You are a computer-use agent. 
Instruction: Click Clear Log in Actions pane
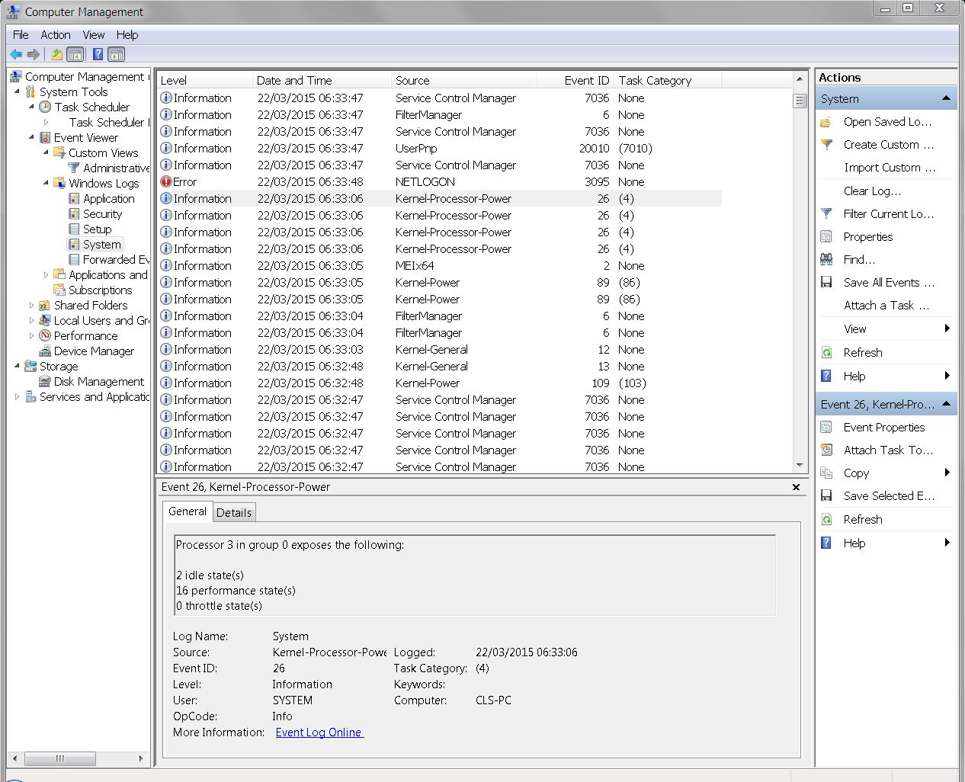pos(872,191)
